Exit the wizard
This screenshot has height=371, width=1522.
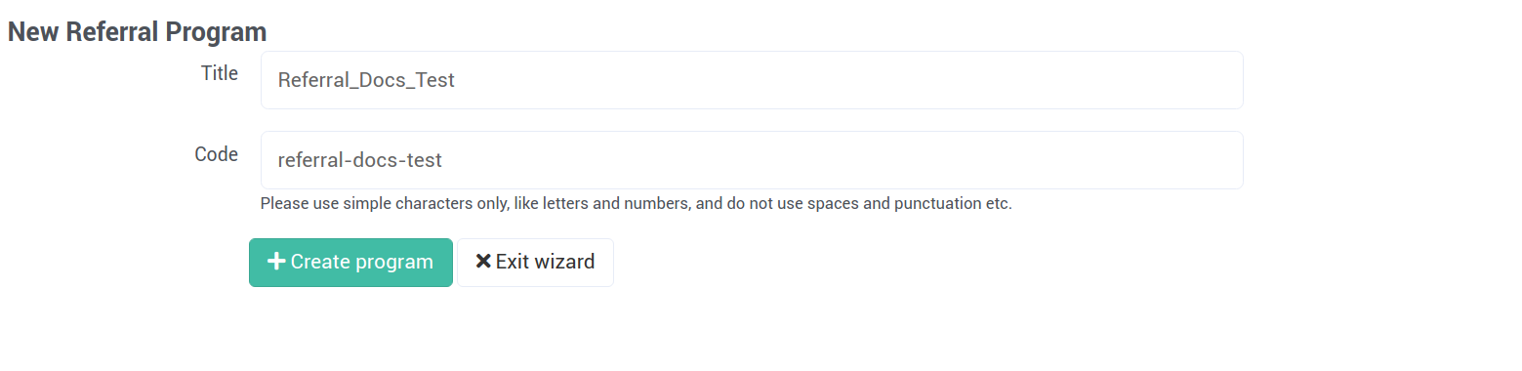[535, 263]
